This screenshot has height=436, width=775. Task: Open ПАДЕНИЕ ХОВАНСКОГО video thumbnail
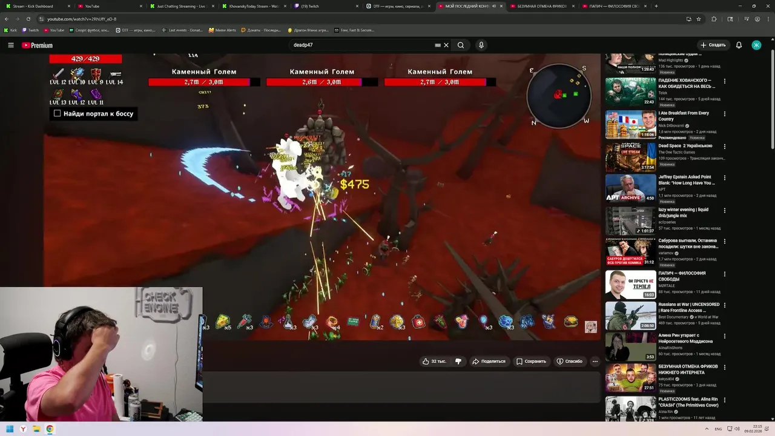click(x=630, y=92)
